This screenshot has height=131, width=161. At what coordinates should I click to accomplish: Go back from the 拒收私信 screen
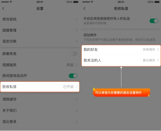(x=85, y=8)
